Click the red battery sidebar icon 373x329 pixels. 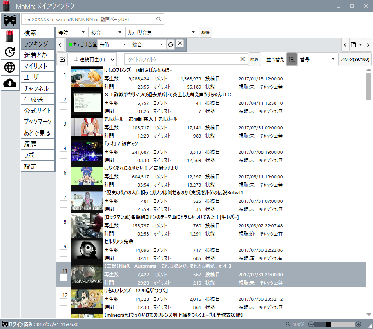tap(10, 36)
